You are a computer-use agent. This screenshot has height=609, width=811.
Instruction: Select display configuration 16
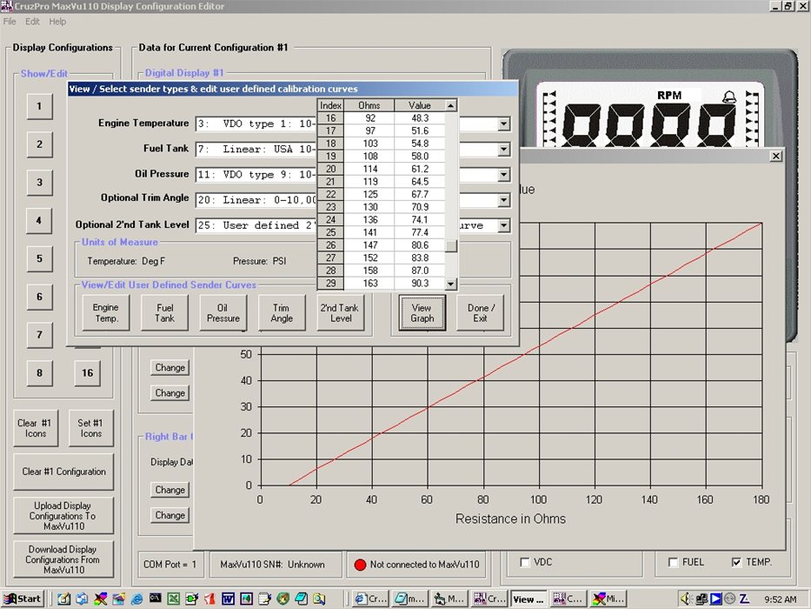click(88, 373)
